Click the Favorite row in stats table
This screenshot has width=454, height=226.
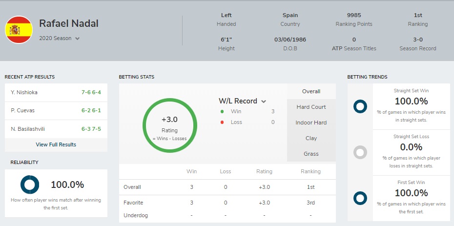(x=227, y=203)
